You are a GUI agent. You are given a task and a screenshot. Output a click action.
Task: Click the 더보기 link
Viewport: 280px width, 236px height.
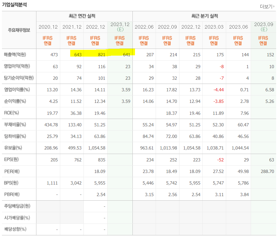pos(267,7)
